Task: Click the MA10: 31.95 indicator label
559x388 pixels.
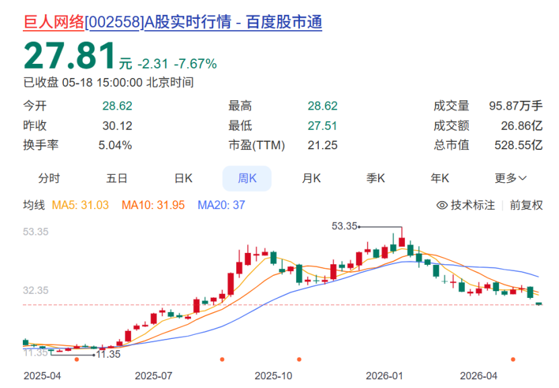Action: tap(153, 205)
